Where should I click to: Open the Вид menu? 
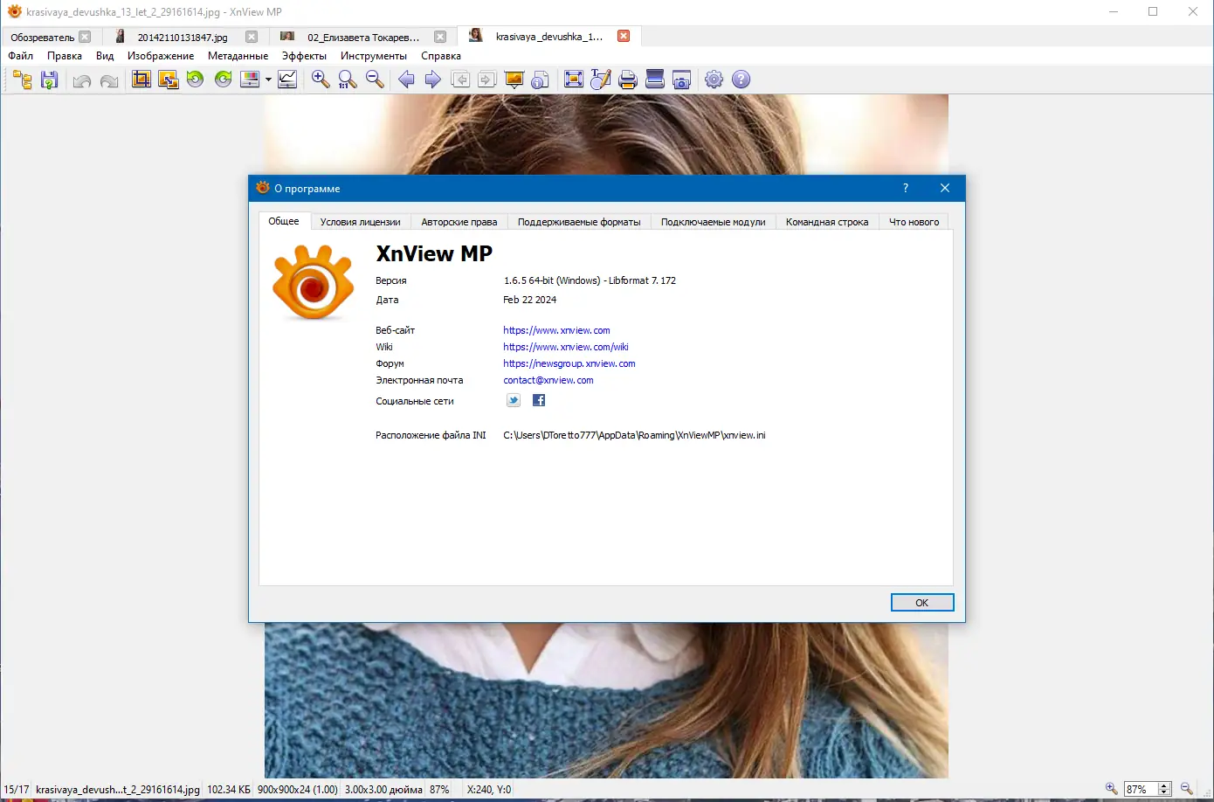pyautogui.click(x=105, y=56)
